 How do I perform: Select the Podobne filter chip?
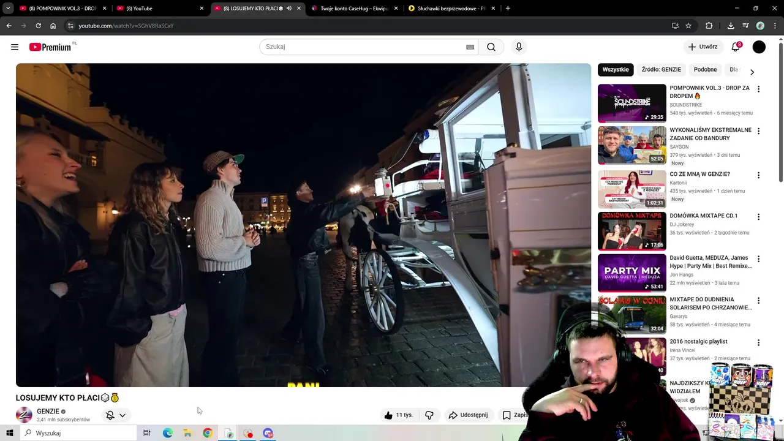click(705, 70)
